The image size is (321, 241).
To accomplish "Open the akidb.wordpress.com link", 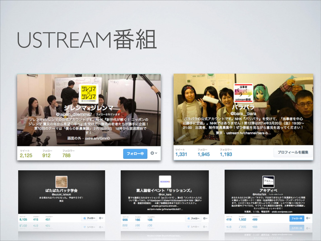I will tap(283, 212).
